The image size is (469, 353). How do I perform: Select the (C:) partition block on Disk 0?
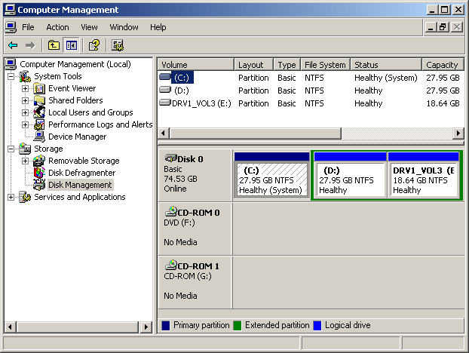(272, 175)
